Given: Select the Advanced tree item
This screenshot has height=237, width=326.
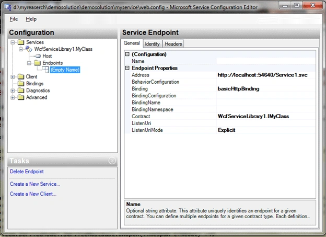Looking at the screenshot, I should [37, 97].
